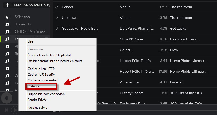This screenshot has width=217, height=115.
Task: Click the plus icon to create a playlist
Action: pyautogui.click(x=7, y=5)
